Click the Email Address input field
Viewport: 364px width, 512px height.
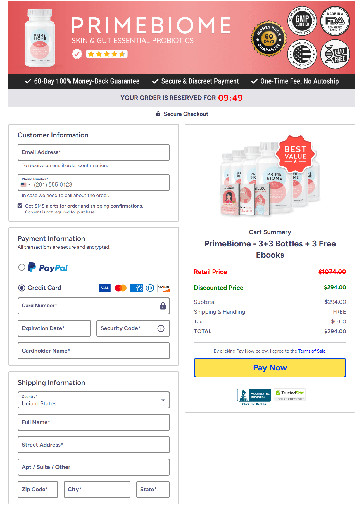pyautogui.click(x=94, y=152)
